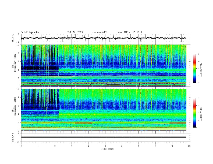Screen dimensions: 213x164
Task: Click the "-3" tick of ch.1 color bar
Action: [x=198, y=54]
